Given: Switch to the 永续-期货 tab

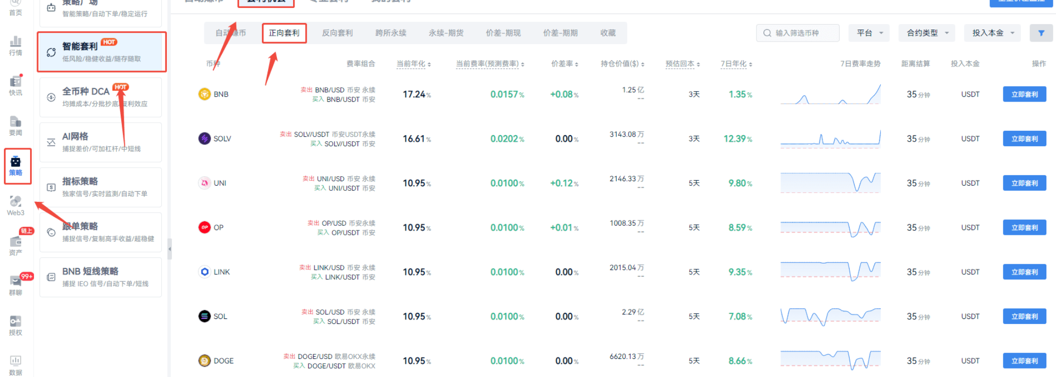Looking at the screenshot, I should (x=446, y=33).
